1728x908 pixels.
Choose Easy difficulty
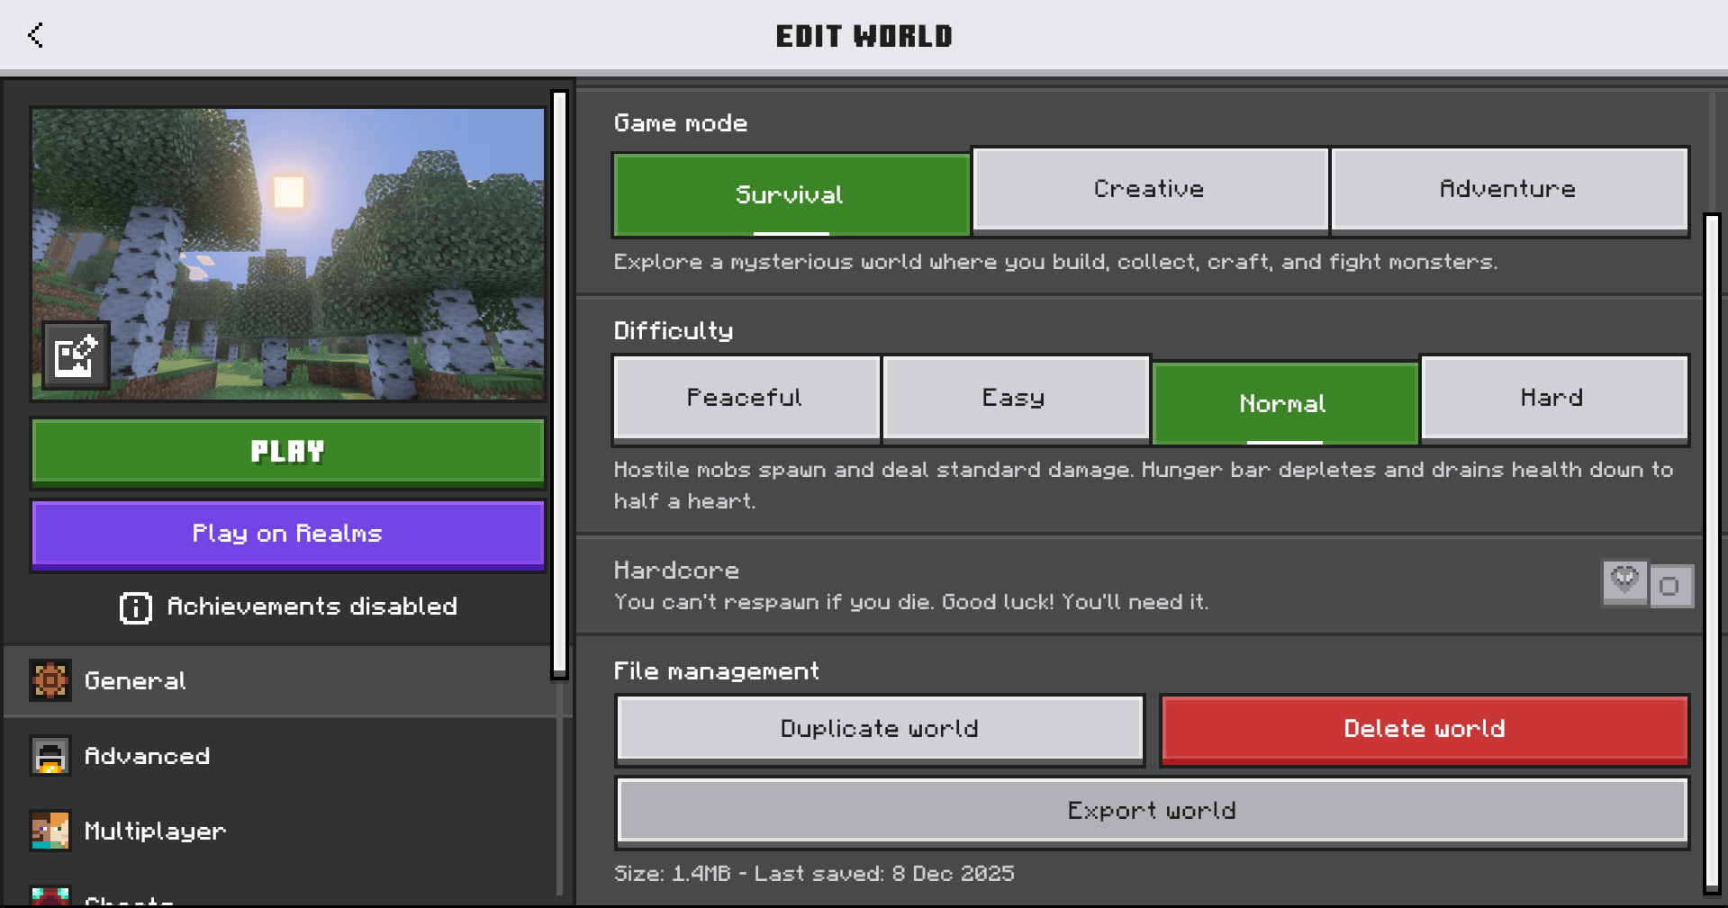1014,398
